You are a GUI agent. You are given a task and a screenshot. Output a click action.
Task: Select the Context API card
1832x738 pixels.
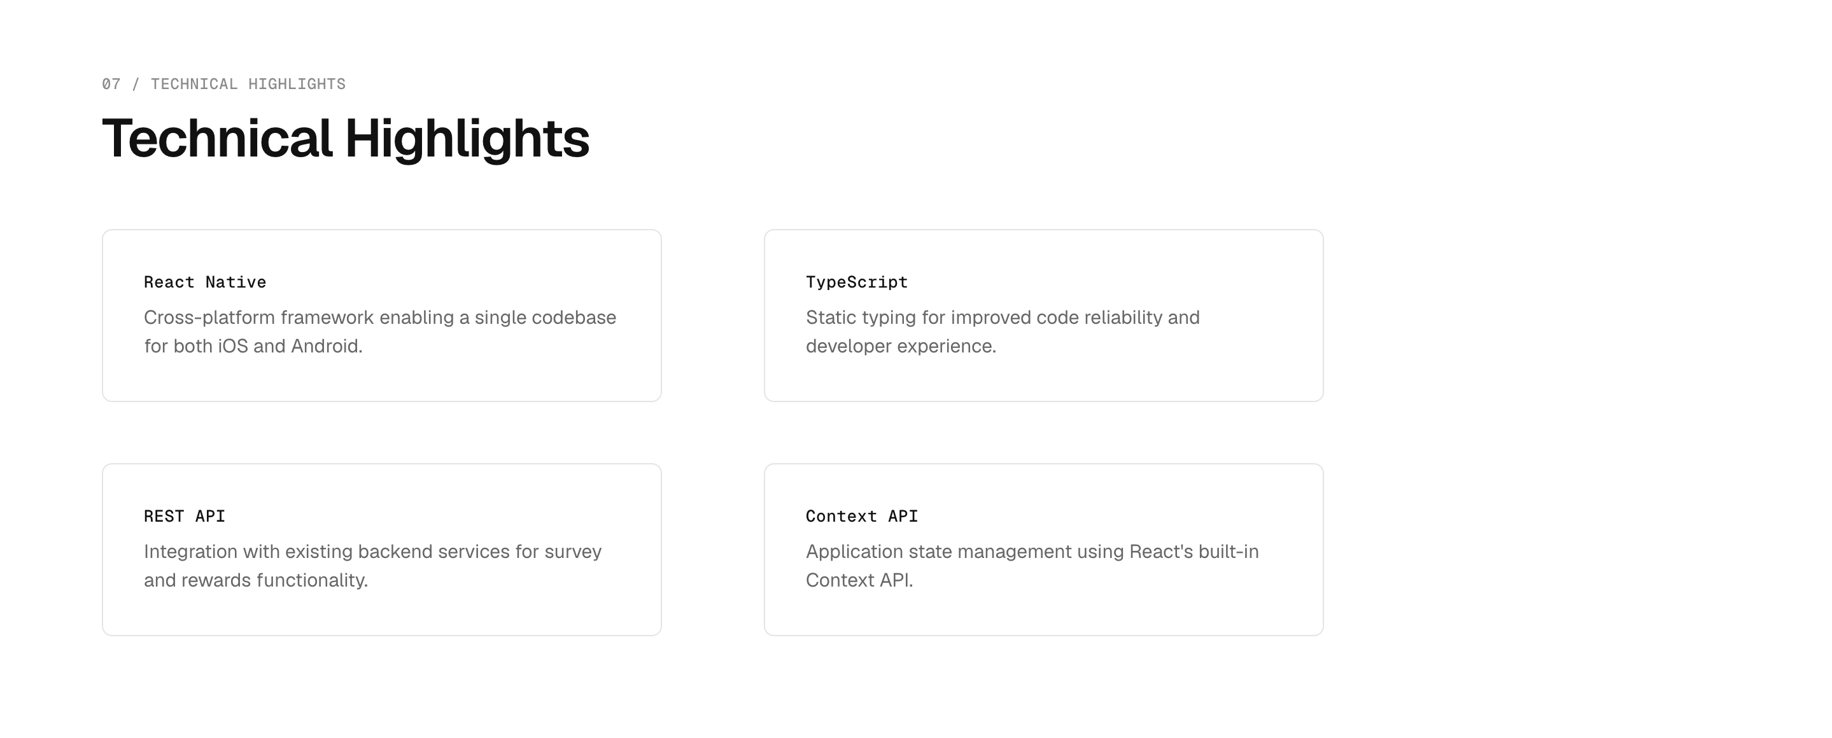pos(1043,550)
